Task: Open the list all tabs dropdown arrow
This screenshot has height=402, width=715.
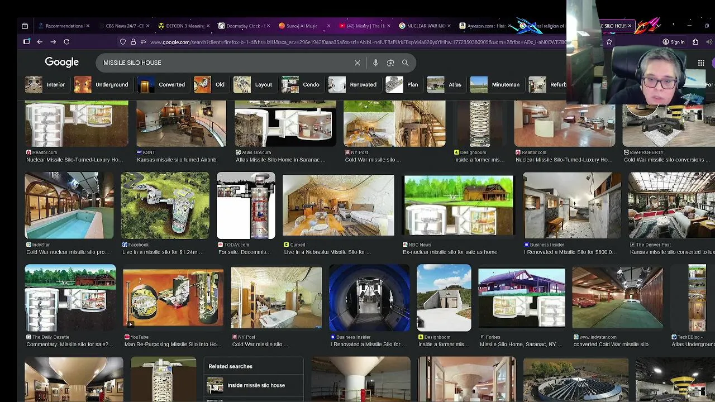Action: tap(659, 26)
